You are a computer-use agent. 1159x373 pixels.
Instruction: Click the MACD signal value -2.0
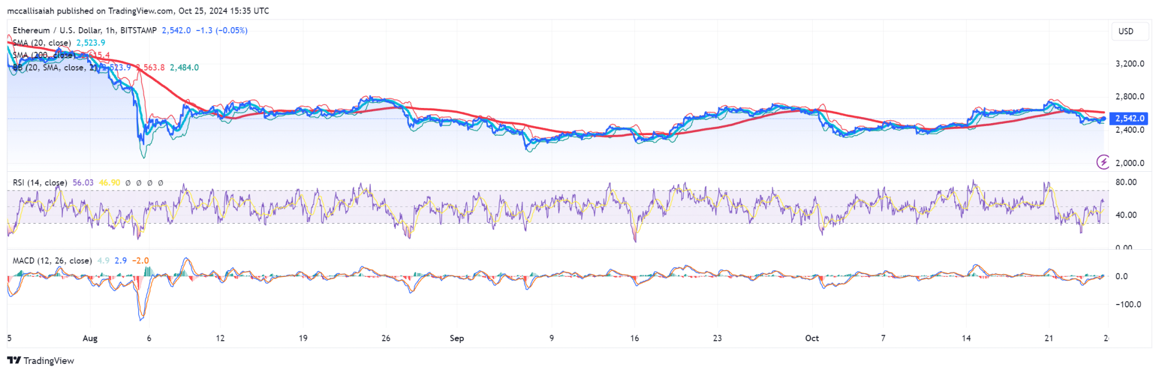pos(140,261)
